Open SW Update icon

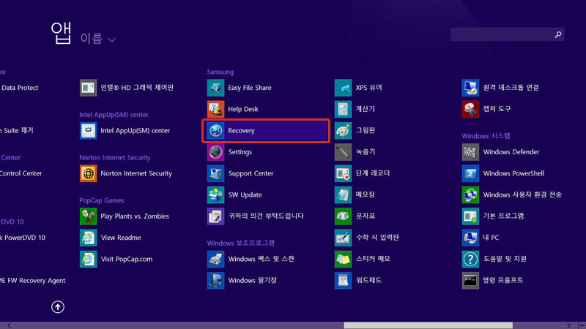215,194
